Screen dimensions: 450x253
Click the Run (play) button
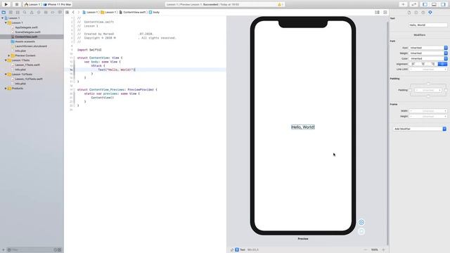coord(6,4)
